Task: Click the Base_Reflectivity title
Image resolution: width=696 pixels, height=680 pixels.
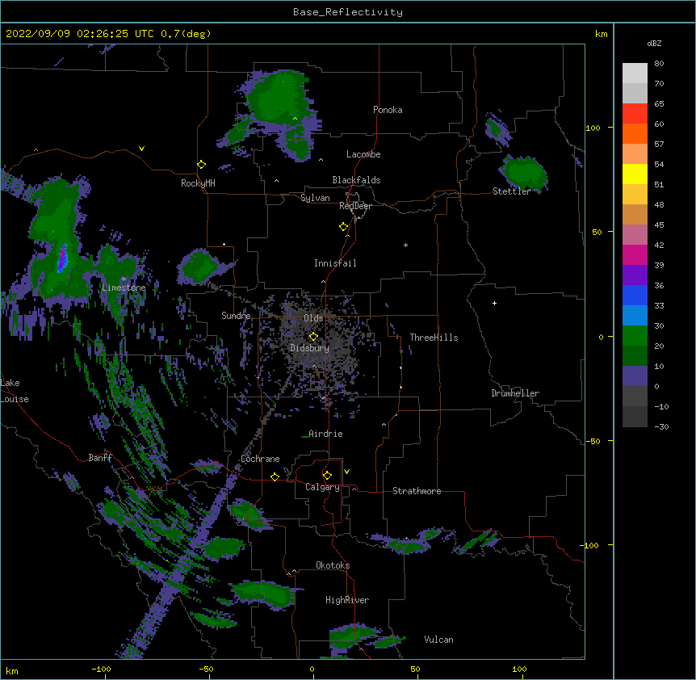Action: (348, 12)
